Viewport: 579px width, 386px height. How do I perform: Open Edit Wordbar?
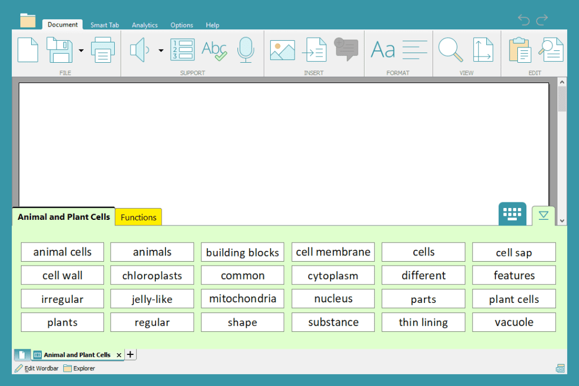click(37, 368)
